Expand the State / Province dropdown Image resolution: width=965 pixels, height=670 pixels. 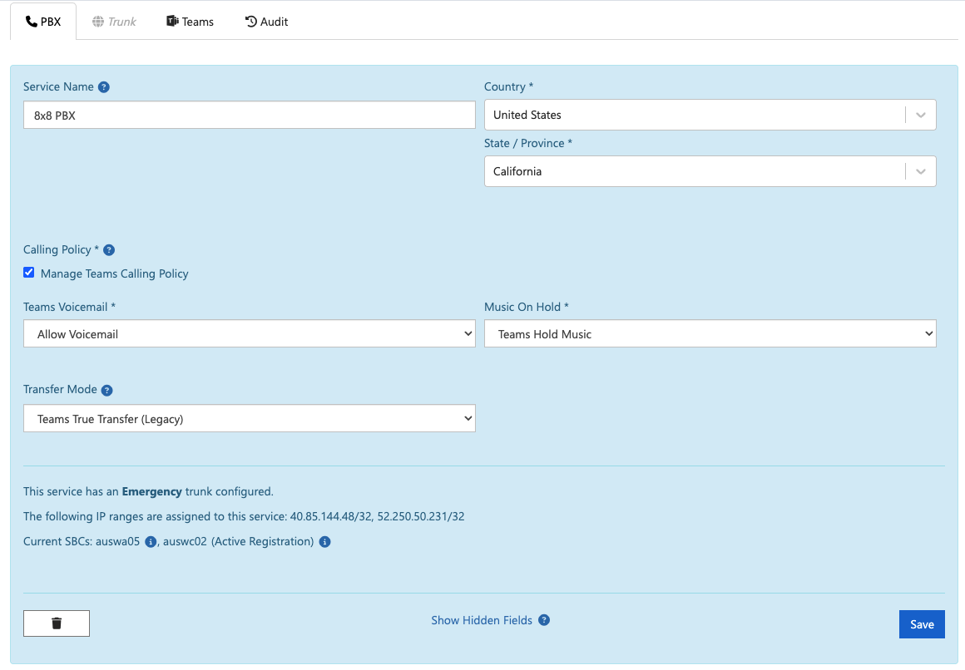point(710,171)
